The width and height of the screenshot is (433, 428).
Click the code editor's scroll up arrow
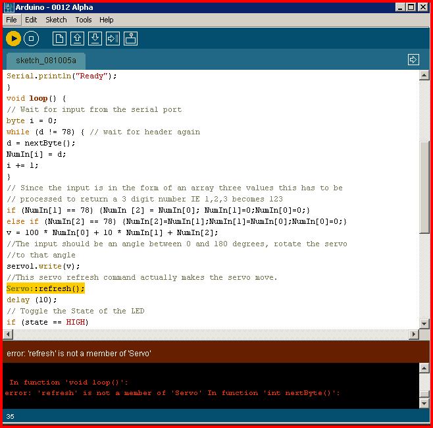424,76
